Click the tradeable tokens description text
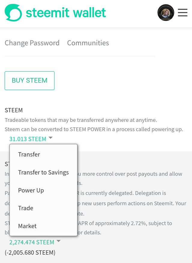The height and width of the screenshot is (263, 192). 81,120
